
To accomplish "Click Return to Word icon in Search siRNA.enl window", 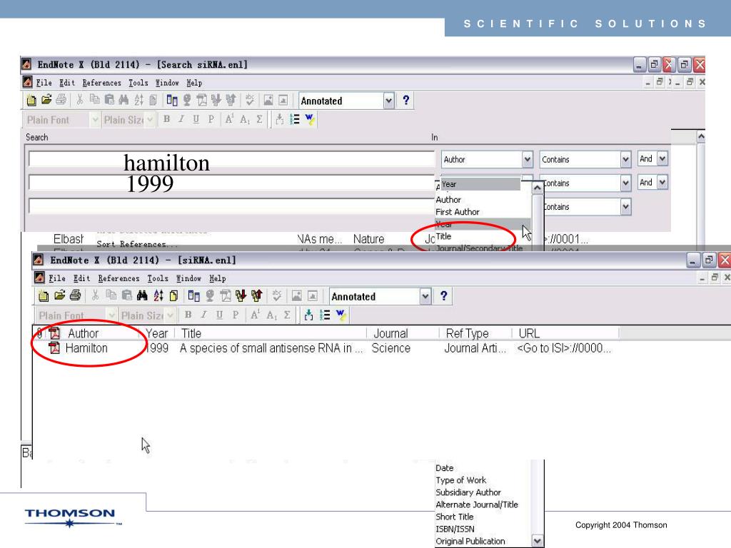I will (x=310, y=120).
